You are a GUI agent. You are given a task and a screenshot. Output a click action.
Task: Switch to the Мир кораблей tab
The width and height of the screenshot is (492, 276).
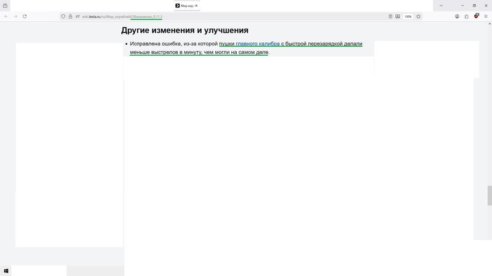(187, 6)
